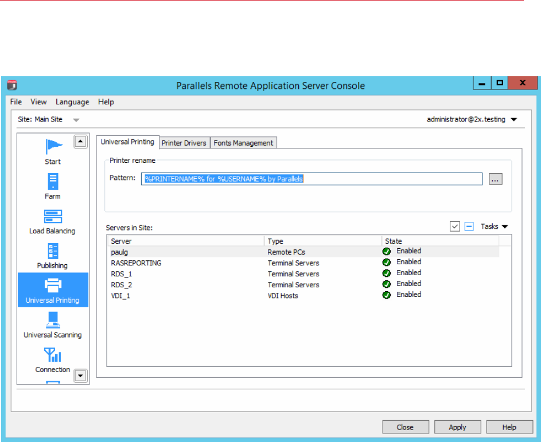Click the Apply button
541x442 pixels.
coord(457,427)
